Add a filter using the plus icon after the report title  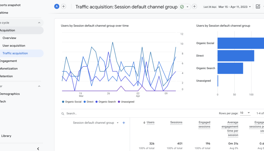coord(195,6)
